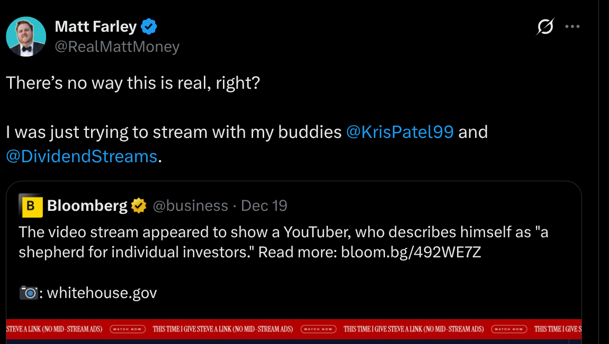Click Bloomberg's gold verified badge
Screen dimensions: 609x344
coord(139,206)
